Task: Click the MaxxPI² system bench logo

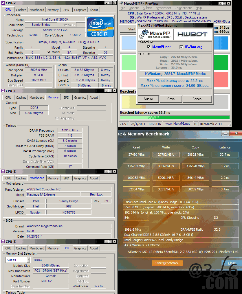Action: point(155,34)
